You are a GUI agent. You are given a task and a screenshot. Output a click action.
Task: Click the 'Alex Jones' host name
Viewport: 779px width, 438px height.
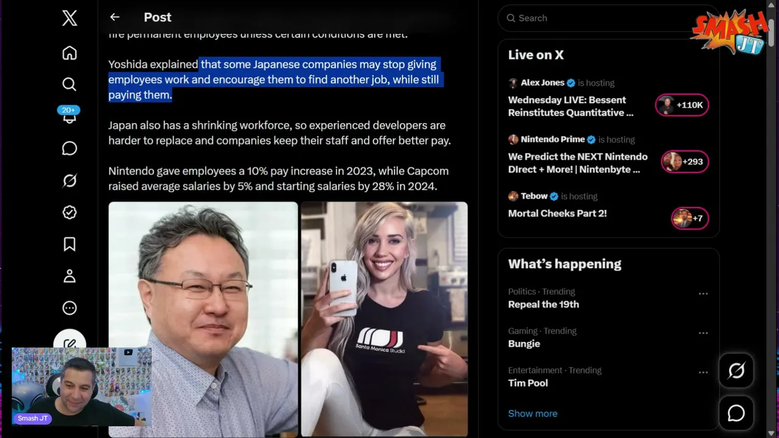(x=543, y=83)
